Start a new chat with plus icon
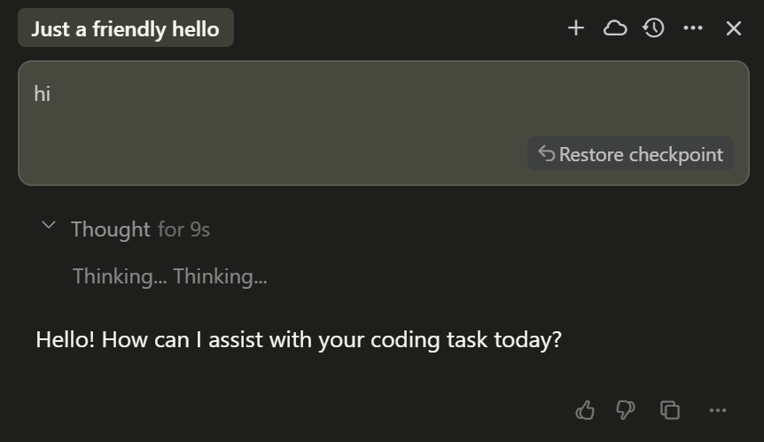 [576, 28]
